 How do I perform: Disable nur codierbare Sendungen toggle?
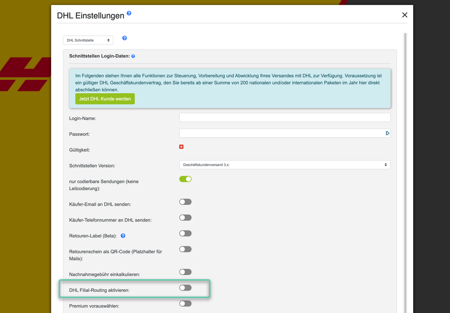[x=186, y=179]
